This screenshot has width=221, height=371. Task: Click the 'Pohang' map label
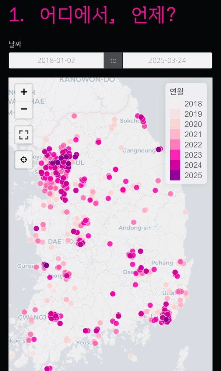pos(162,263)
